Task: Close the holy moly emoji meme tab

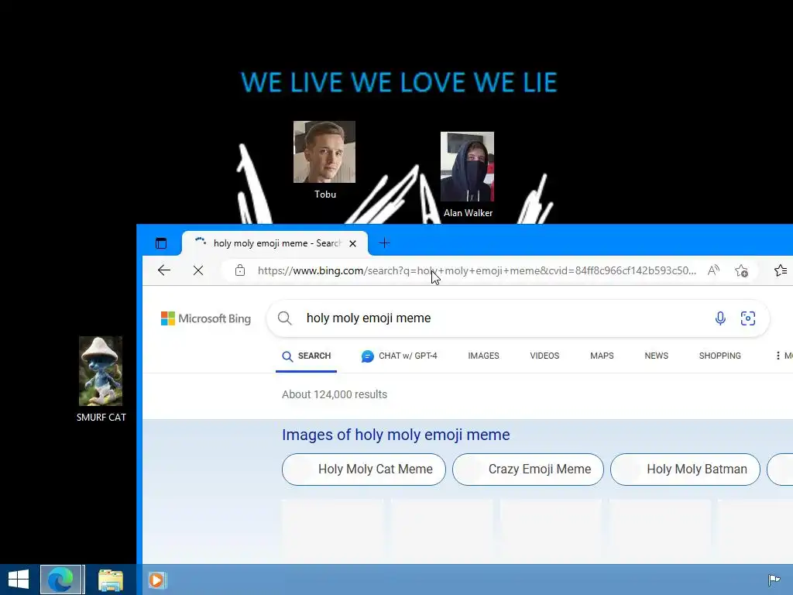Action: click(x=352, y=243)
